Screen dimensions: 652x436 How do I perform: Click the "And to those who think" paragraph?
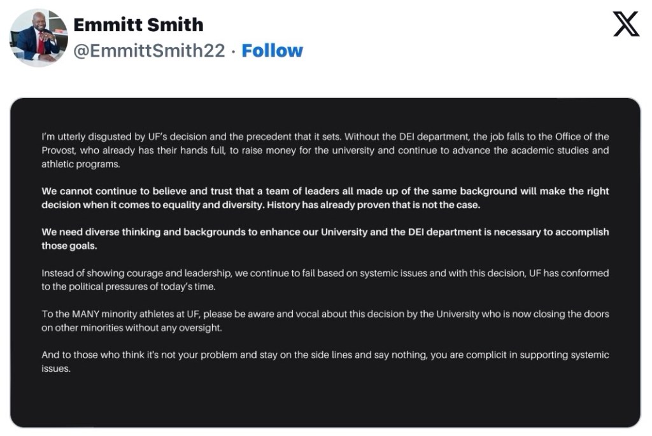(325, 362)
